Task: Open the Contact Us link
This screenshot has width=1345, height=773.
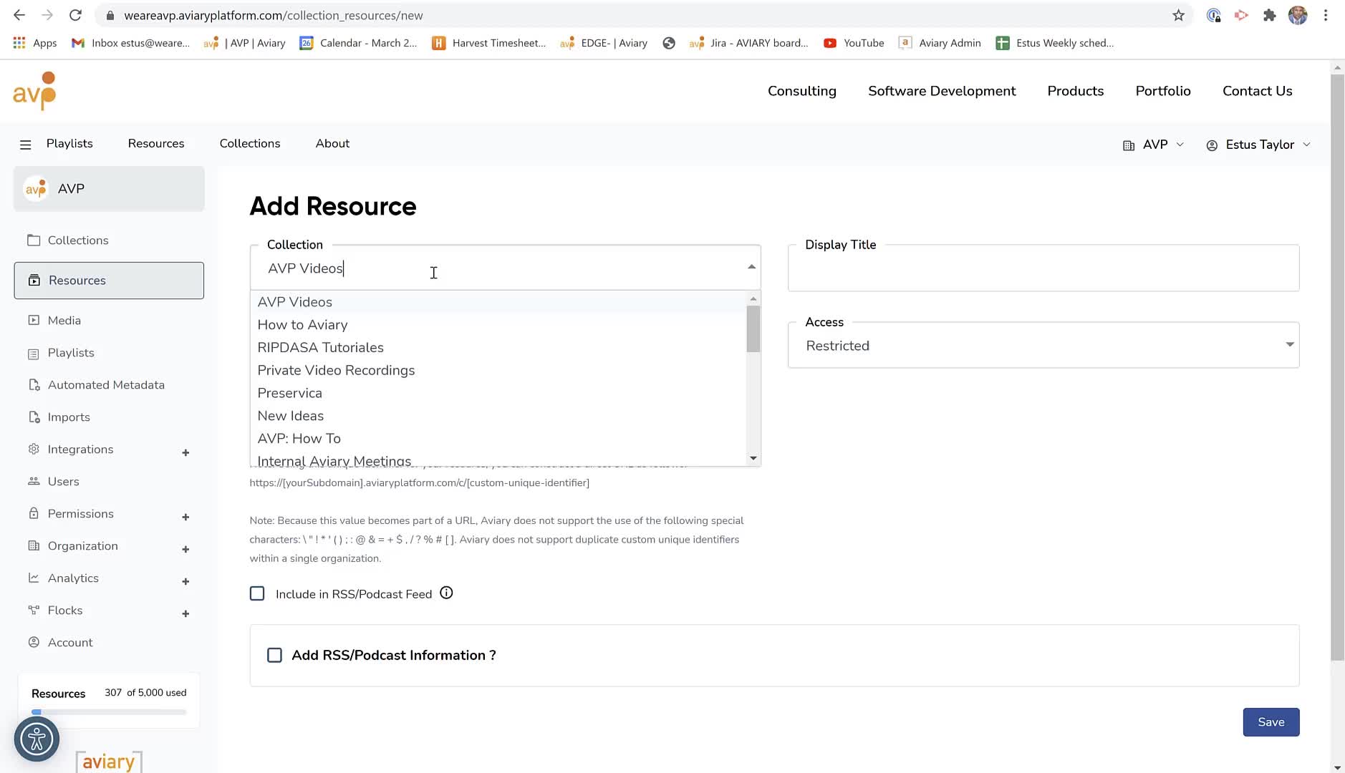Action: 1257,91
